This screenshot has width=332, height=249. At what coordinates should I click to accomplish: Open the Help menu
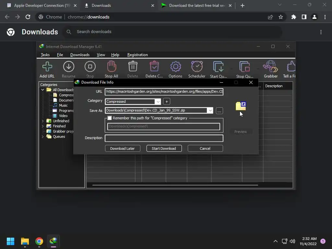[x=115, y=55]
